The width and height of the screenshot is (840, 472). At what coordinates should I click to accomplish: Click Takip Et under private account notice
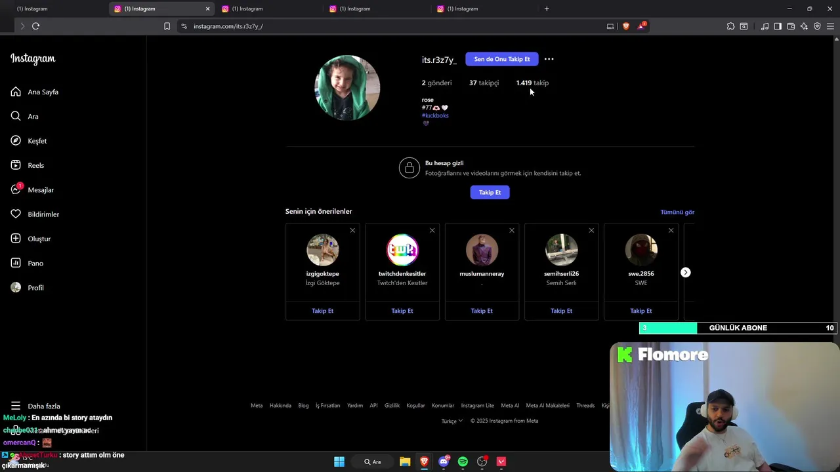(x=490, y=192)
